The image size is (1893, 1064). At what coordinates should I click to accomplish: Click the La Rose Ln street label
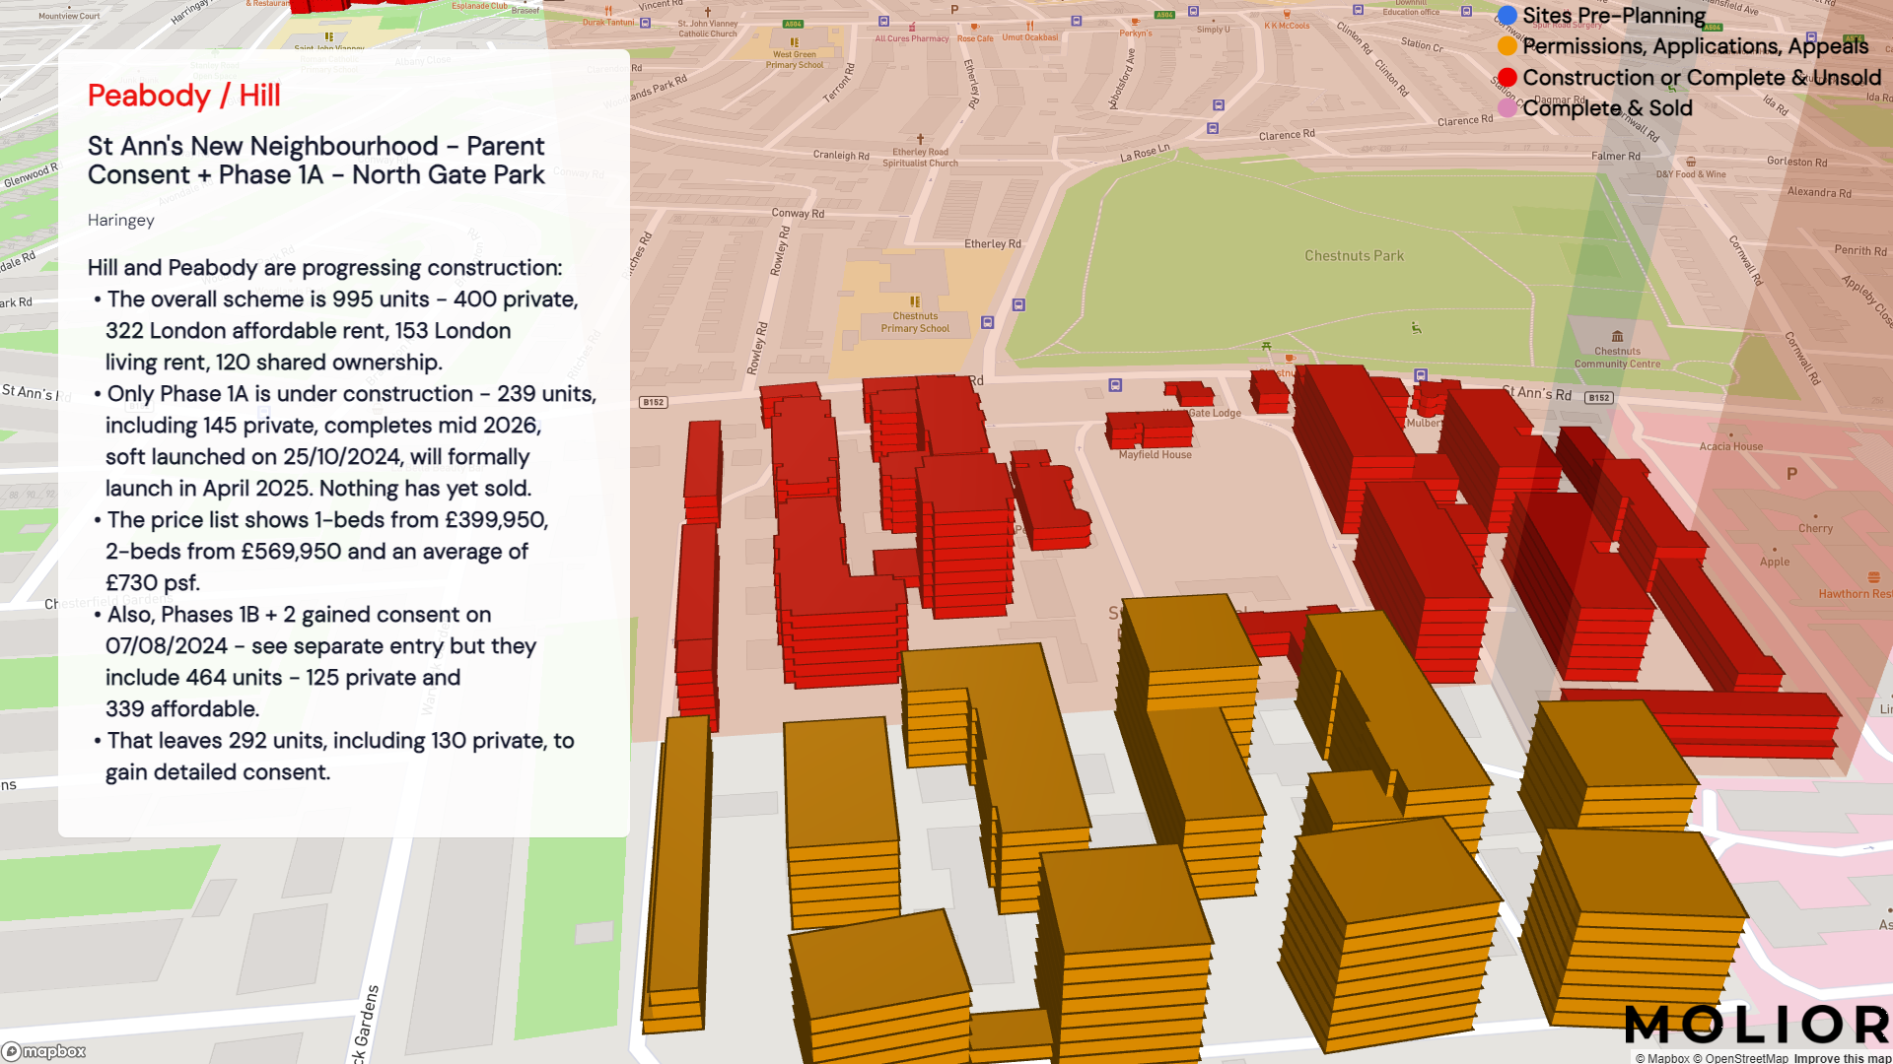pyautogui.click(x=1145, y=154)
